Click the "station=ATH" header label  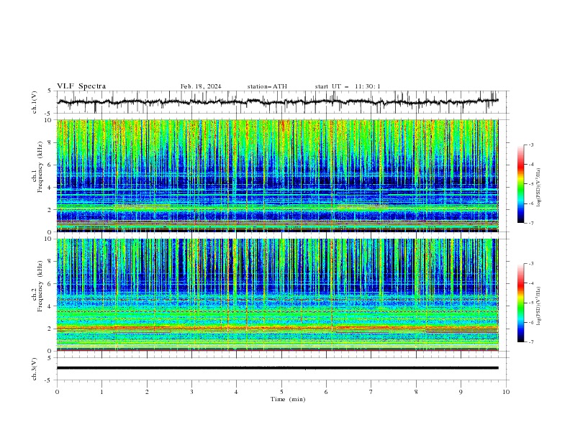(267, 86)
